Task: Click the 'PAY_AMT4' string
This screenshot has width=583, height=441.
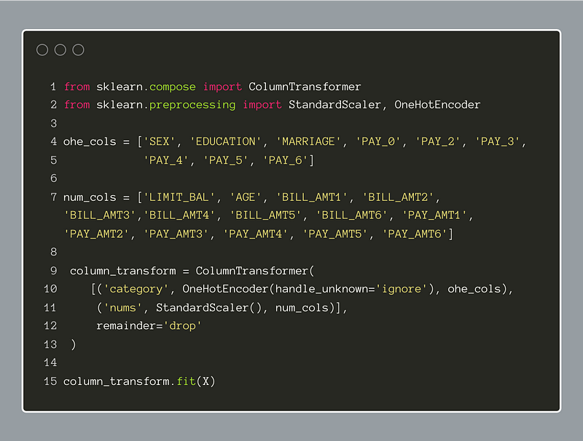Action: [256, 234]
